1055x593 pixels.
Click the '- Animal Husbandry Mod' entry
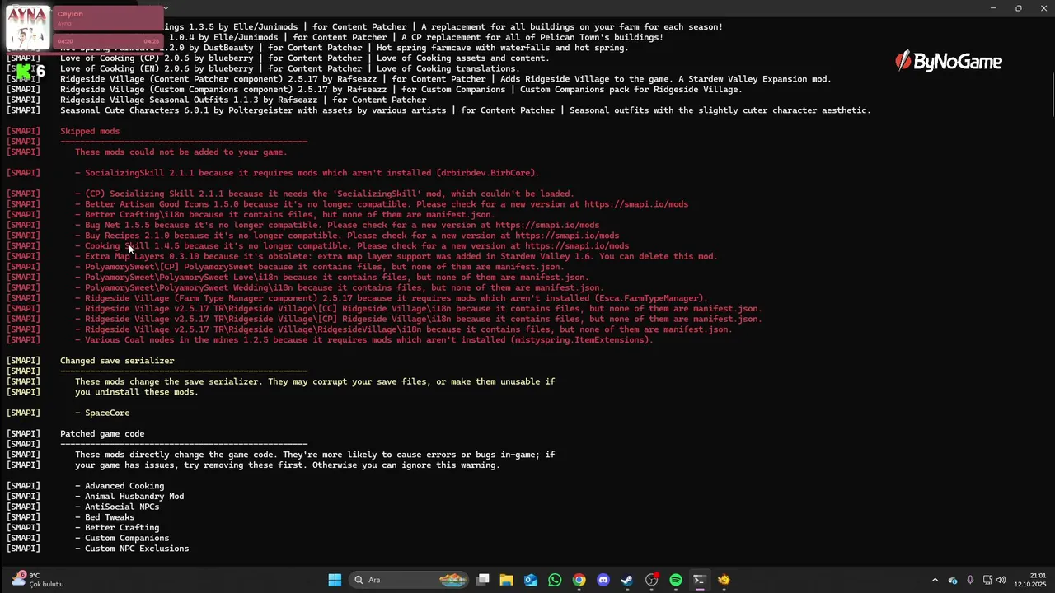tap(129, 497)
